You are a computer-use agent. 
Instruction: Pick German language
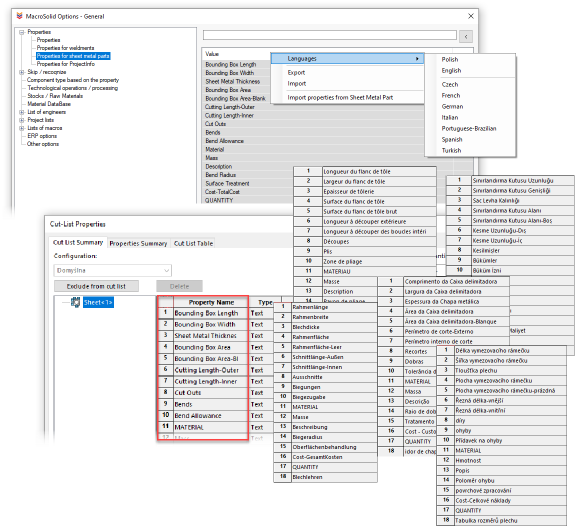(x=452, y=106)
